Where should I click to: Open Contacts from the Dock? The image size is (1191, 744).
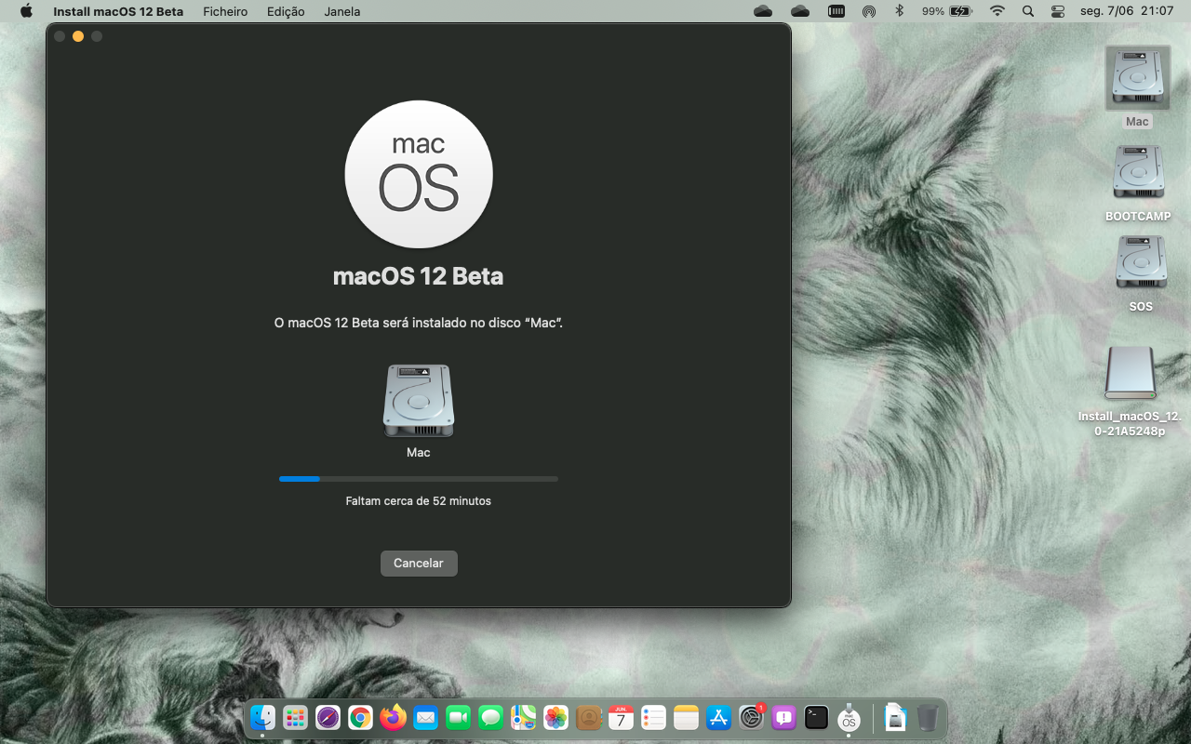coord(589,717)
